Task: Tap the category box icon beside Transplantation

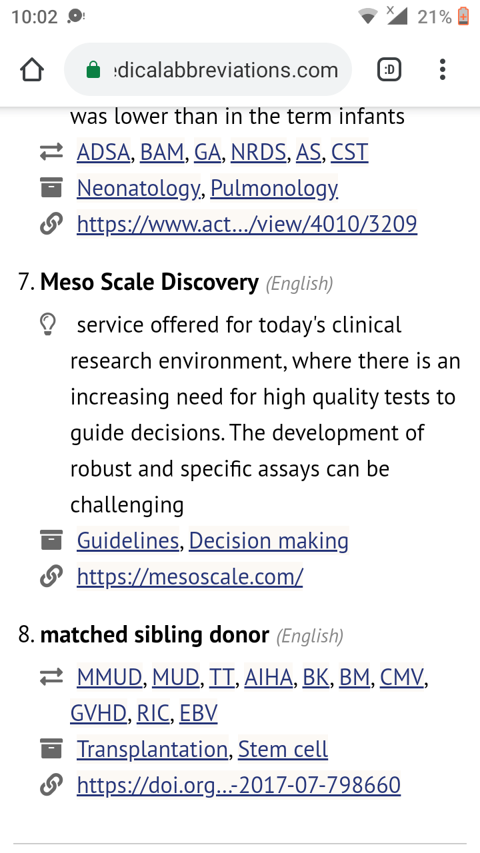Action: (51, 749)
